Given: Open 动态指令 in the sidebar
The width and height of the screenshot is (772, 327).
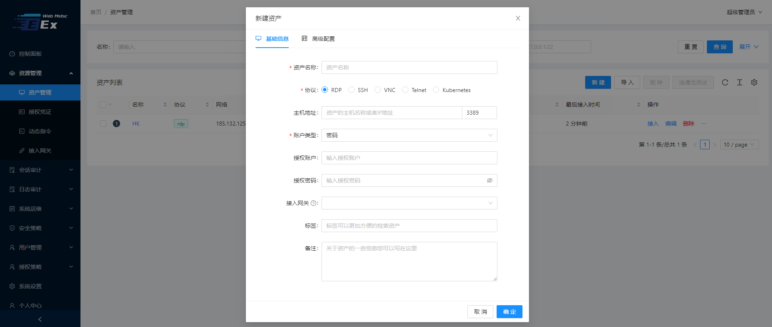Looking at the screenshot, I should click(x=40, y=131).
